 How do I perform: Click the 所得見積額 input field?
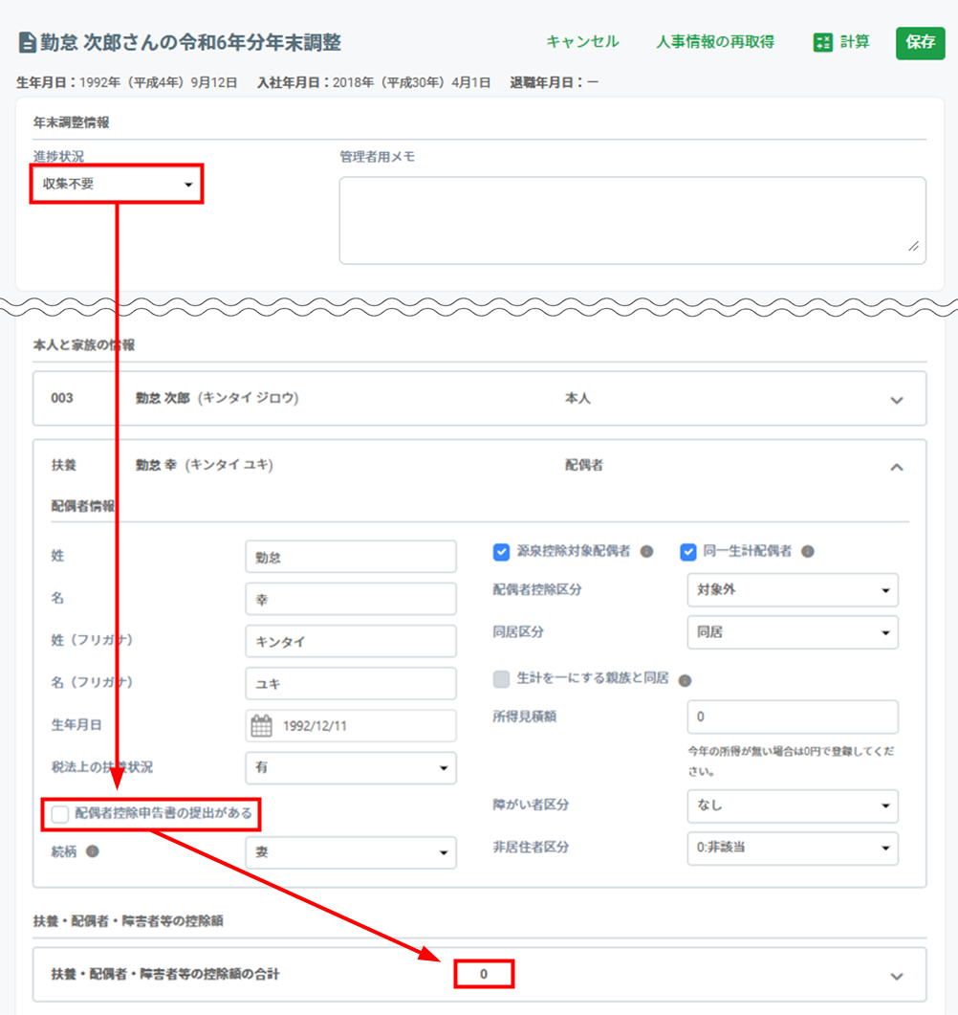pyautogui.click(x=793, y=717)
